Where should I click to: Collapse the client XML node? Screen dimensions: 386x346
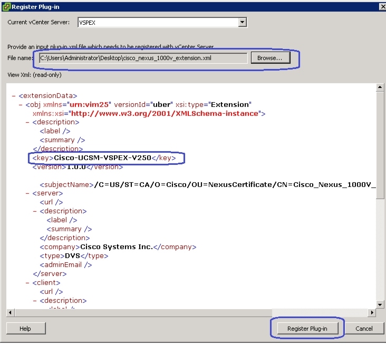[27, 283]
